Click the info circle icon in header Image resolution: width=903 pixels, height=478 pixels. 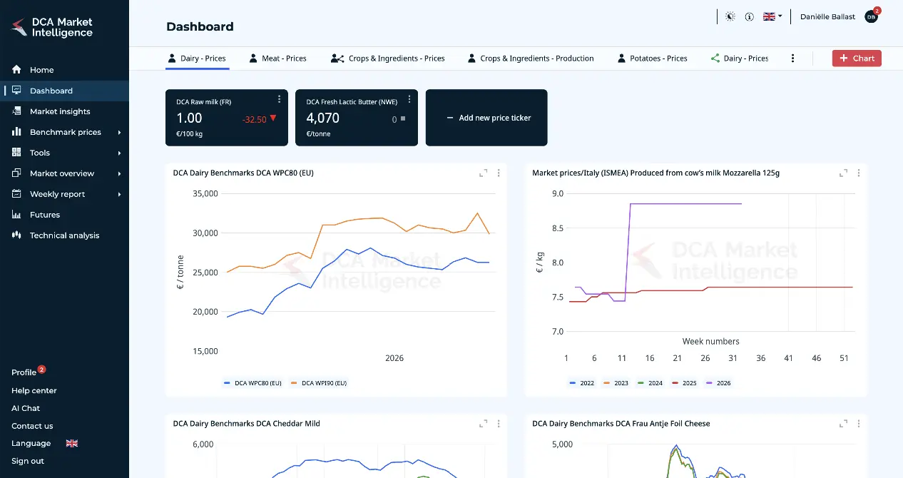(749, 16)
